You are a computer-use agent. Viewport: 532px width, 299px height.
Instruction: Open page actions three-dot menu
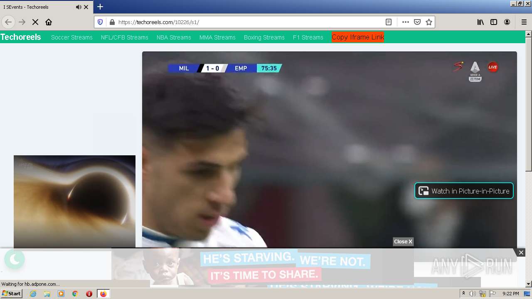click(x=406, y=22)
